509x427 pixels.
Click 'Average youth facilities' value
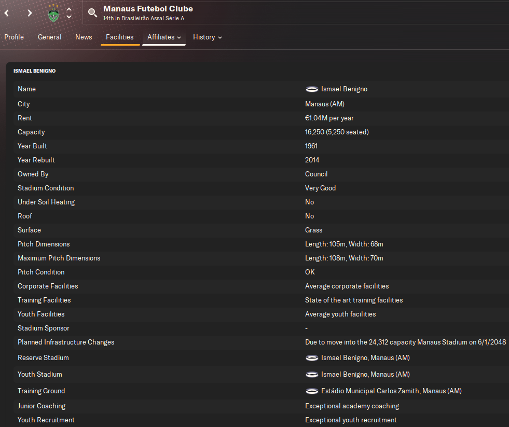[340, 314]
